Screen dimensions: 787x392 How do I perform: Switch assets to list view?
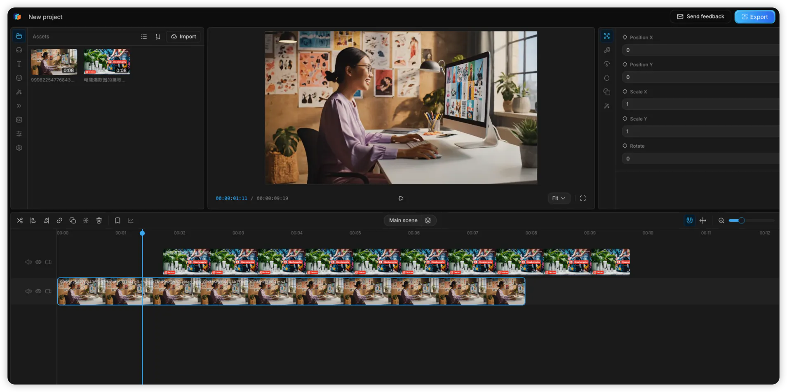pos(144,37)
